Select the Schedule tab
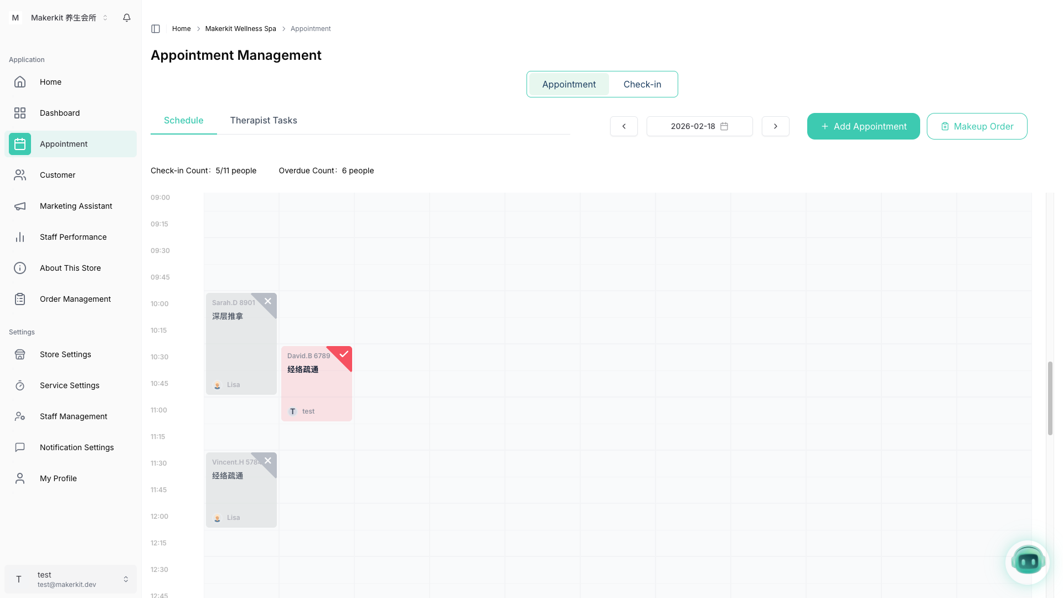This screenshot has height=598, width=1063. [183, 120]
